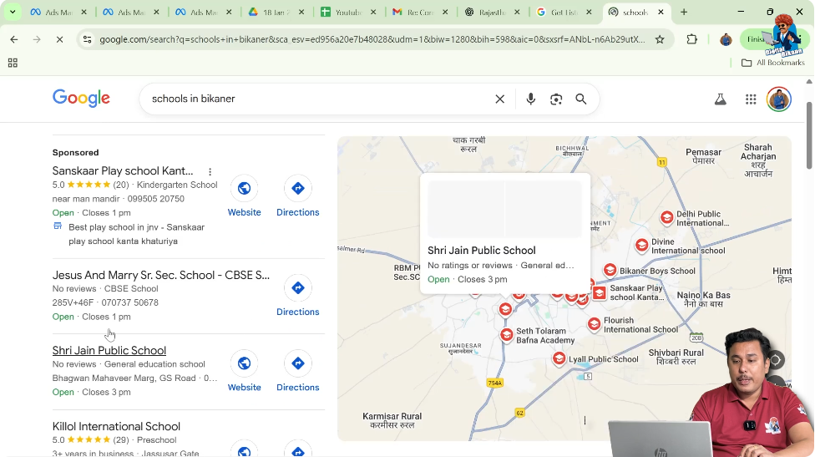The image size is (815, 457).
Task: Click Best play school in jnv text
Action: [137, 234]
